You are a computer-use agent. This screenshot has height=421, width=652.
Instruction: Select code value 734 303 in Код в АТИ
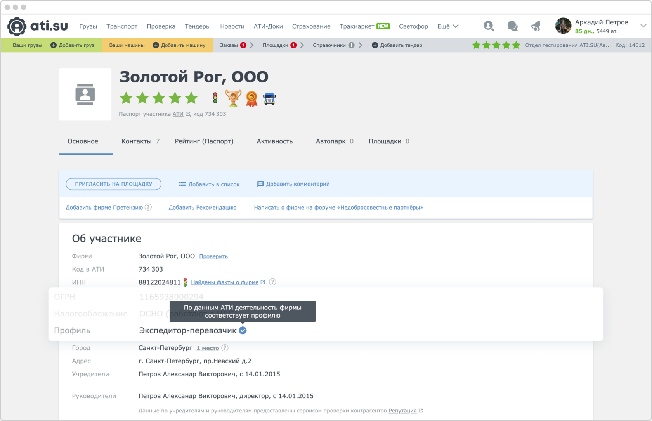click(151, 269)
